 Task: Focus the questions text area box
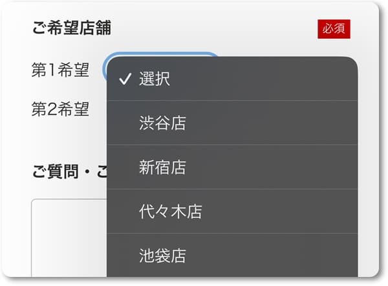pyautogui.click(x=69, y=237)
